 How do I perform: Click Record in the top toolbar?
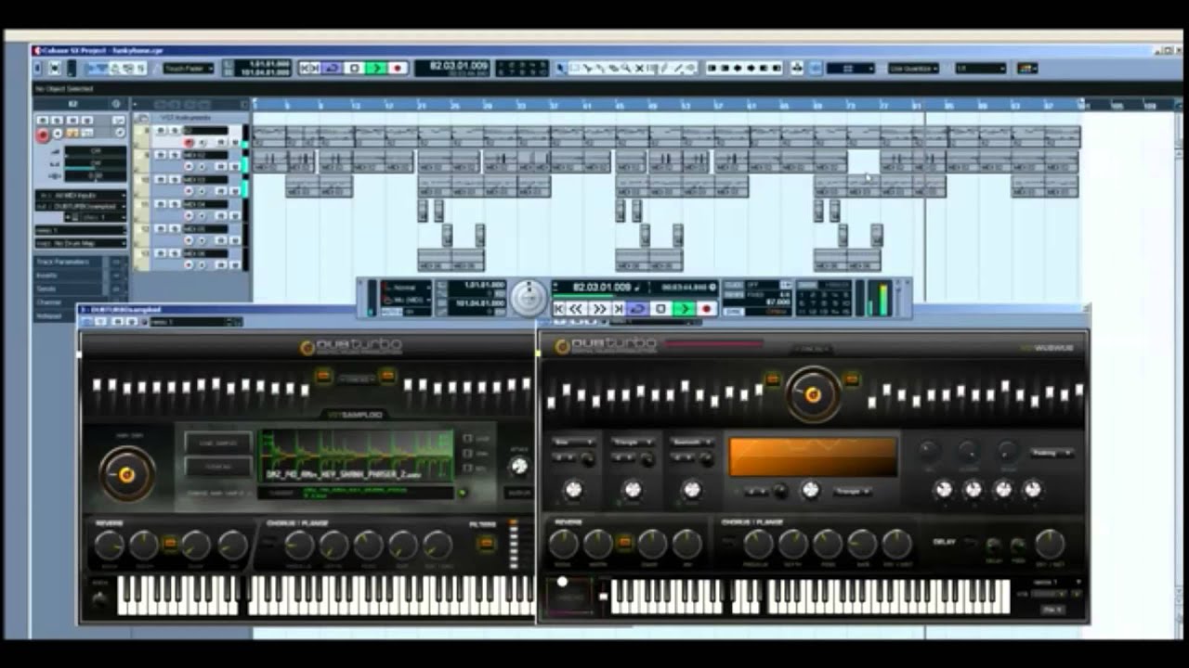coord(398,68)
